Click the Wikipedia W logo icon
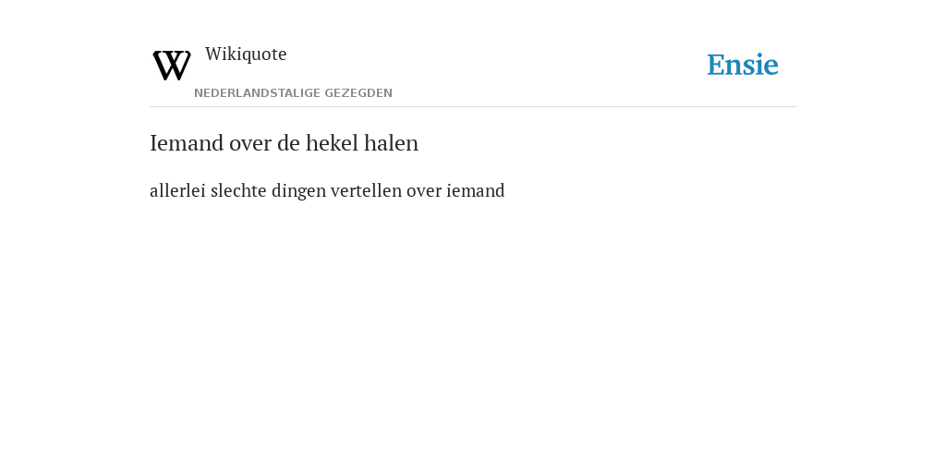Viewport: 946px width, 473px height. (x=171, y=66)
